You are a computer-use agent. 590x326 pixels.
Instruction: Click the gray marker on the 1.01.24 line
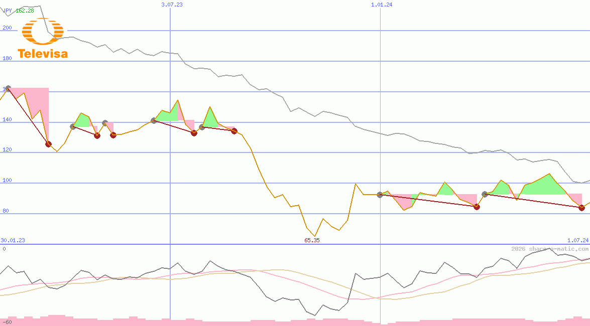coord(380,195)
